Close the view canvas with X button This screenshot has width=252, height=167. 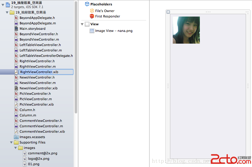pos(168,12)
